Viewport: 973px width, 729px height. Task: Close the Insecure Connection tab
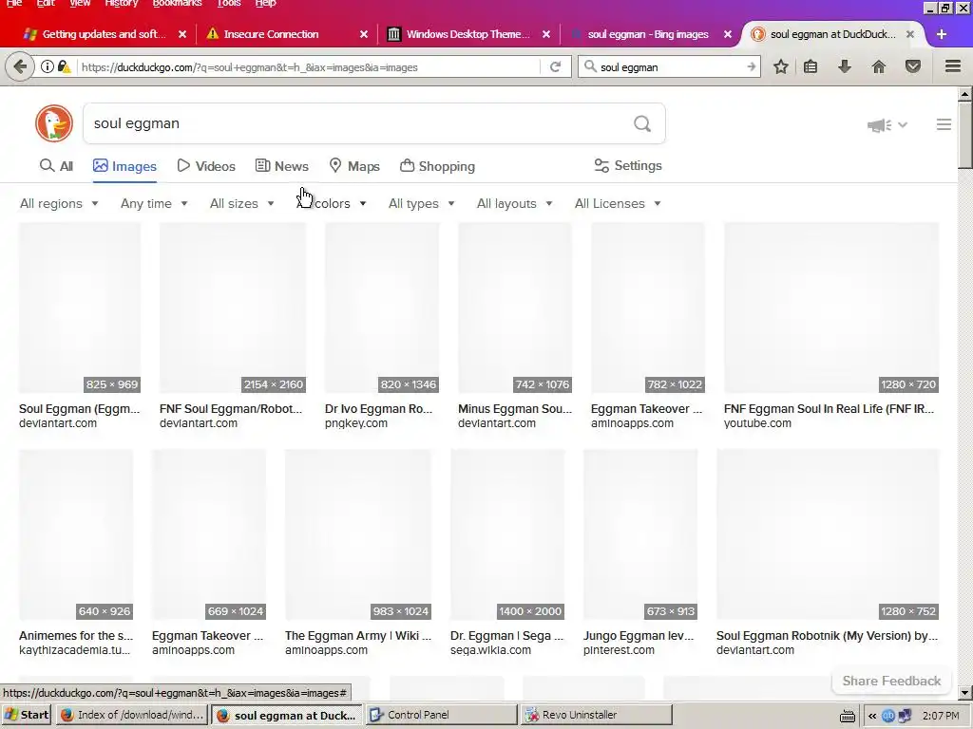tap(364, 34)
